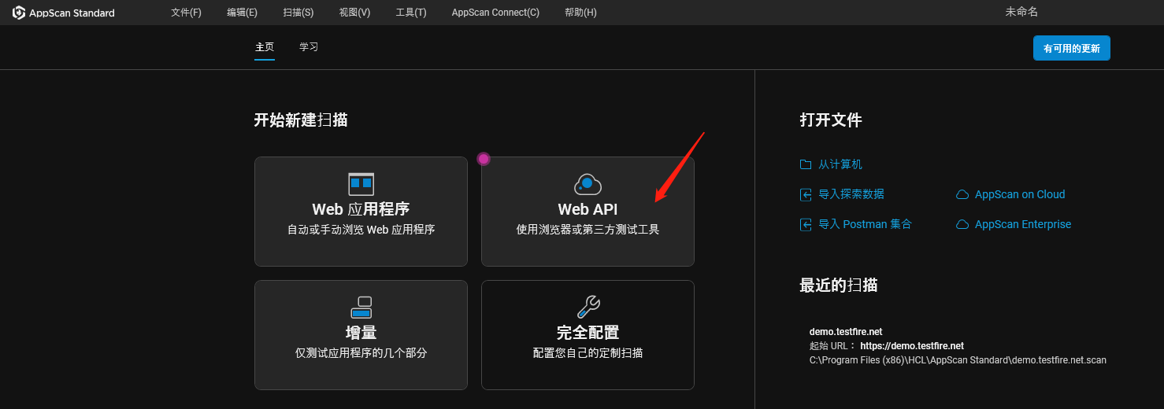
Task: Open the AppScan Enterprise link
Action: 1023,224
